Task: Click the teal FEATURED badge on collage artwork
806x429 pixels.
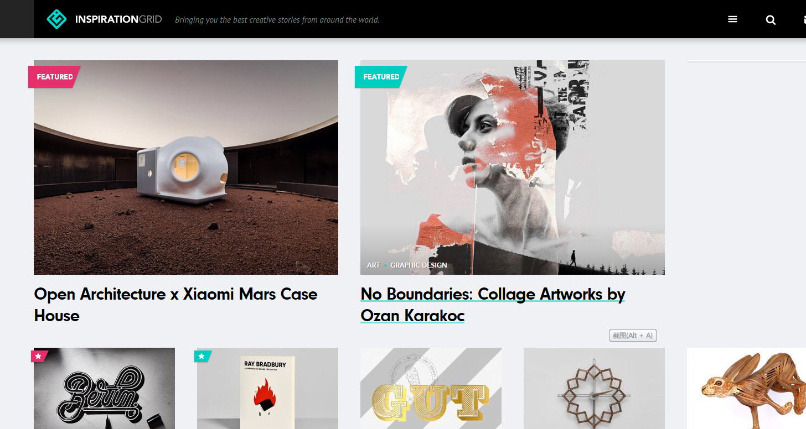Action: coord(381,77)
